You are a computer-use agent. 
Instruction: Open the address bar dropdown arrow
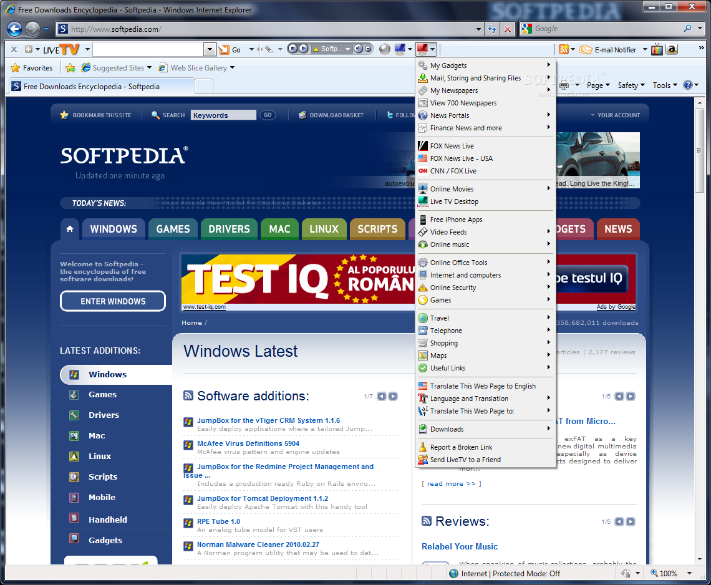point(479,29)
